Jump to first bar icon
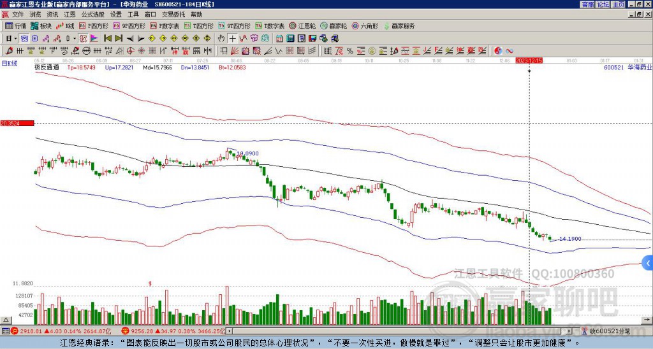 tap(107, 39)
